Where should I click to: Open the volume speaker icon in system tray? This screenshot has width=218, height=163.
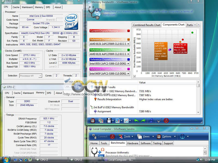click(x=201, y=159)
